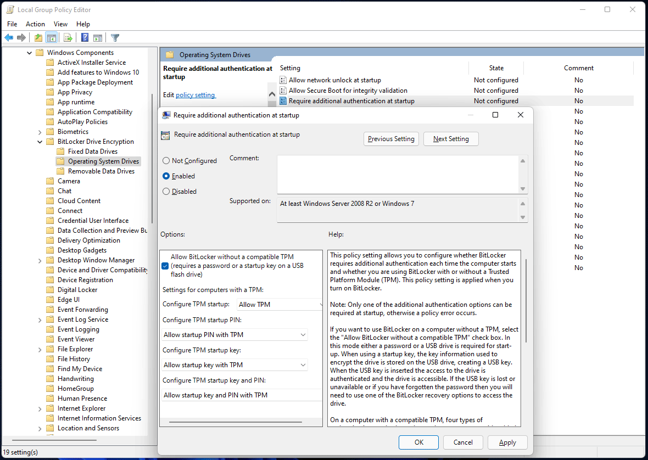Image resolution: width=648 pixels, height=460 pixels.
Task: Click the Help text vertical scrollbar
Action: click(526, 301)
